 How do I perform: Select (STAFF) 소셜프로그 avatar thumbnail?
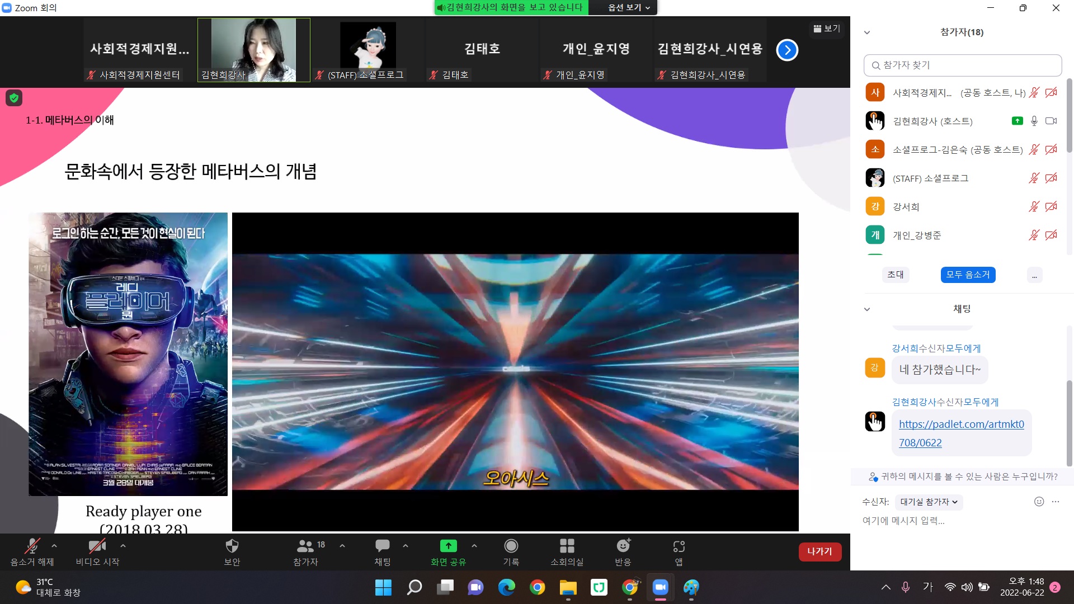coord(368,50)
